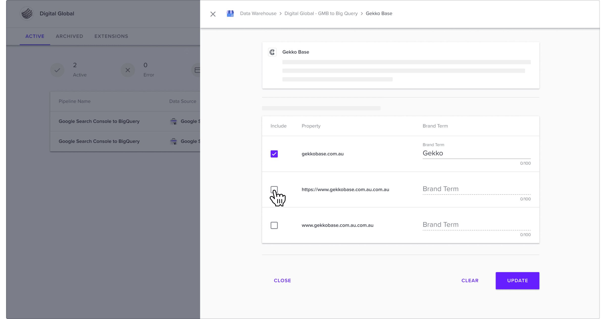The height and width of the screenshot is (319, 606).
Task: Click the Update button
Action: click(517, 281)
